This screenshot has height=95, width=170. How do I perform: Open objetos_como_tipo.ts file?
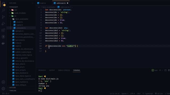tap(24, 55)
